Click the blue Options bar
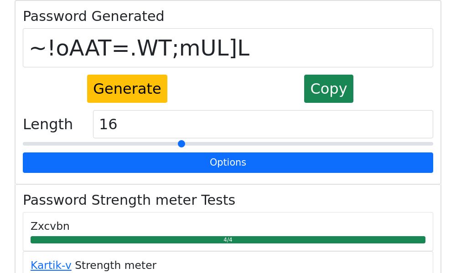 [228, 162]
